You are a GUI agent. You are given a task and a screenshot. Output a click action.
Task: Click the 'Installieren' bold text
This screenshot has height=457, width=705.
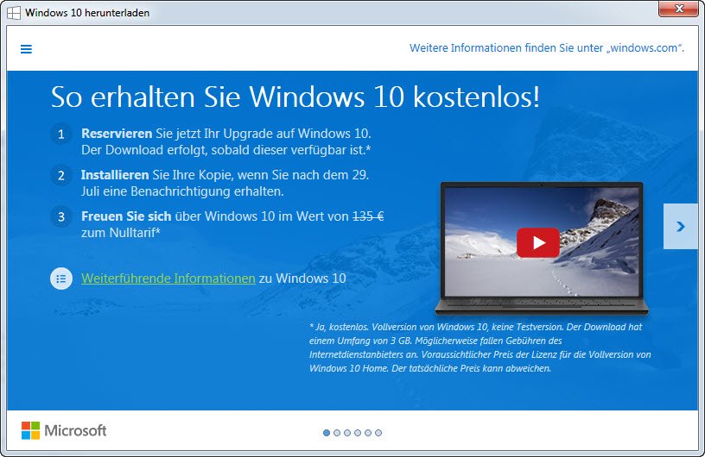click(x=115, y=175)
